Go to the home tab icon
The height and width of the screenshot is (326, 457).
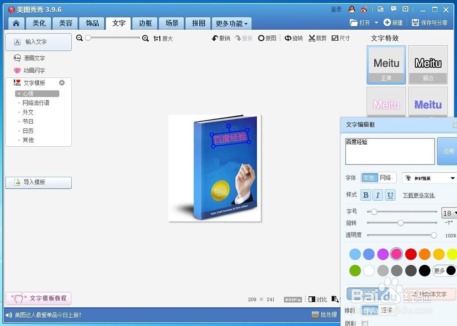pos(16,23)
